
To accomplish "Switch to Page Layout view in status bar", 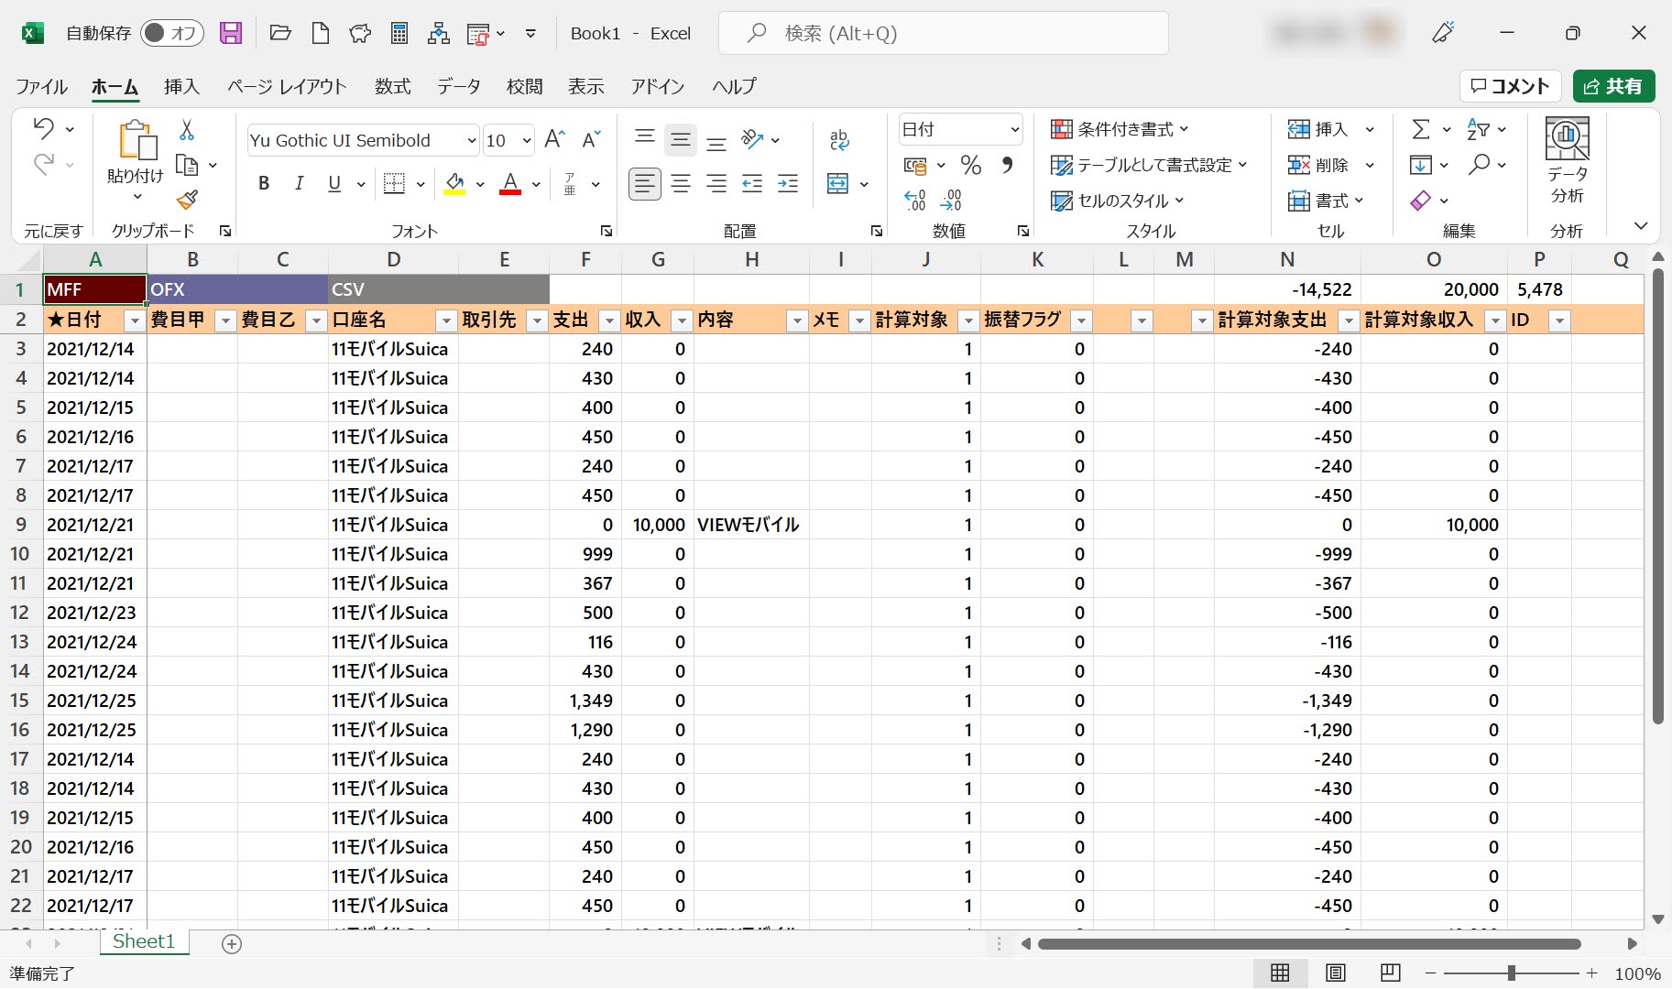I will pyautogui.click(x=1336, y=973).
